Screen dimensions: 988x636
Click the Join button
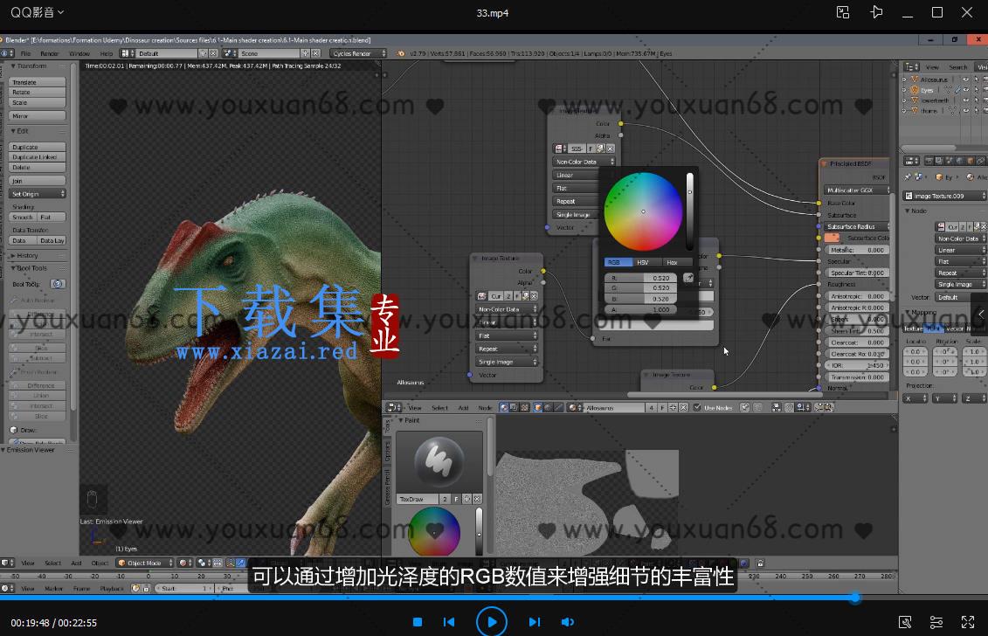38,181
